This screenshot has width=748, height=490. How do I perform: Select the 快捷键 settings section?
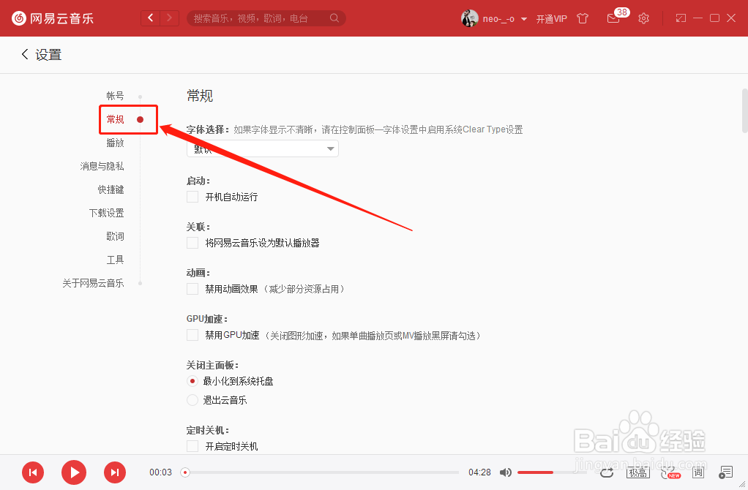111,189
